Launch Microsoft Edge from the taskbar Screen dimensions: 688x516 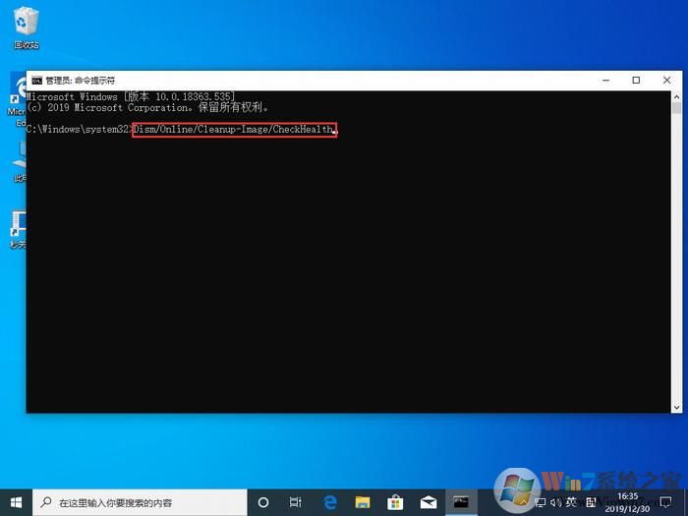click(x=329, y=501)
